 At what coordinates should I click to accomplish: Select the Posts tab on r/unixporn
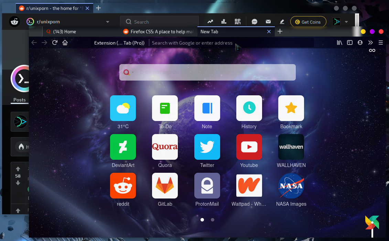[x=20, y=100]
